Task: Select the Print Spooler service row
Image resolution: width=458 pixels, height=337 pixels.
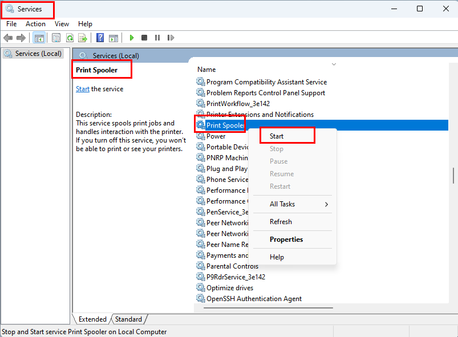Action: 322,125
